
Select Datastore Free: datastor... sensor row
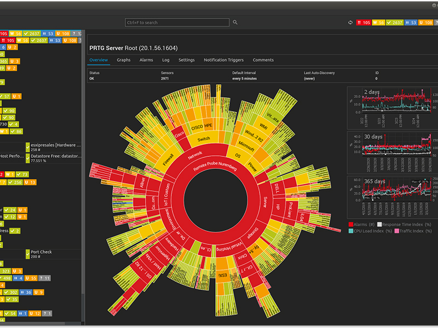point(54,158)
